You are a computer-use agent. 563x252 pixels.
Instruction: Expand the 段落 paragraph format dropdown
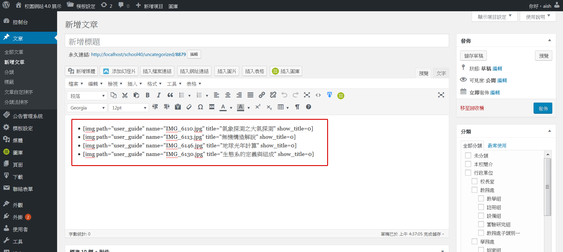[87, 96]
